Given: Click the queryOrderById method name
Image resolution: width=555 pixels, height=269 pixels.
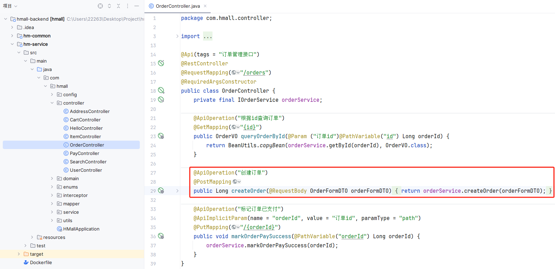Looking at the screenshot, I should click(x=263, y=136).
